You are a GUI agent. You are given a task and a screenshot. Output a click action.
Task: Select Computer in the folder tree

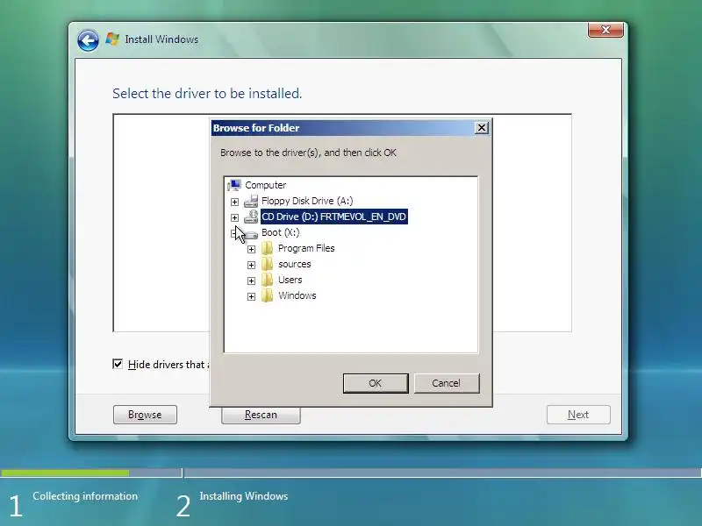click(x=266, y=185)
